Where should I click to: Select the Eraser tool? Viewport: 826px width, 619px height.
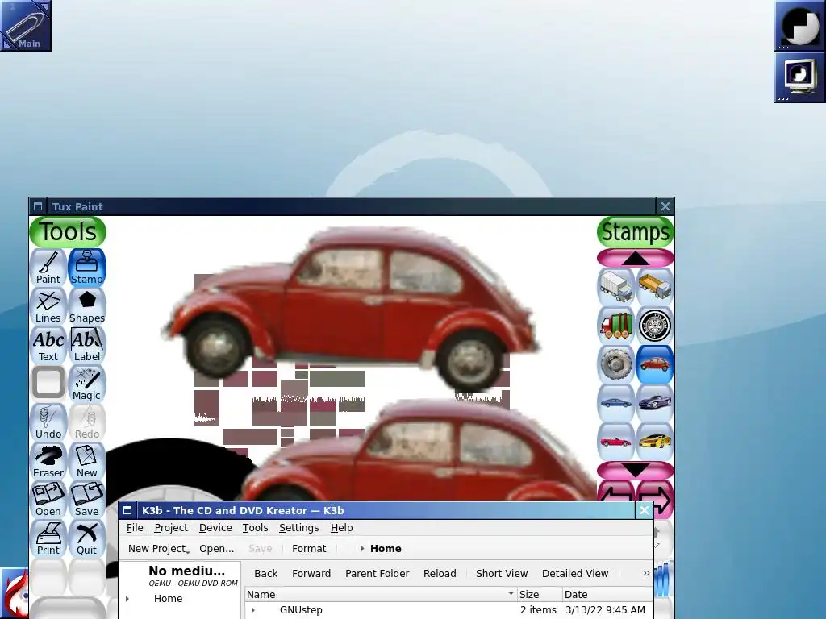pos(48,461)
